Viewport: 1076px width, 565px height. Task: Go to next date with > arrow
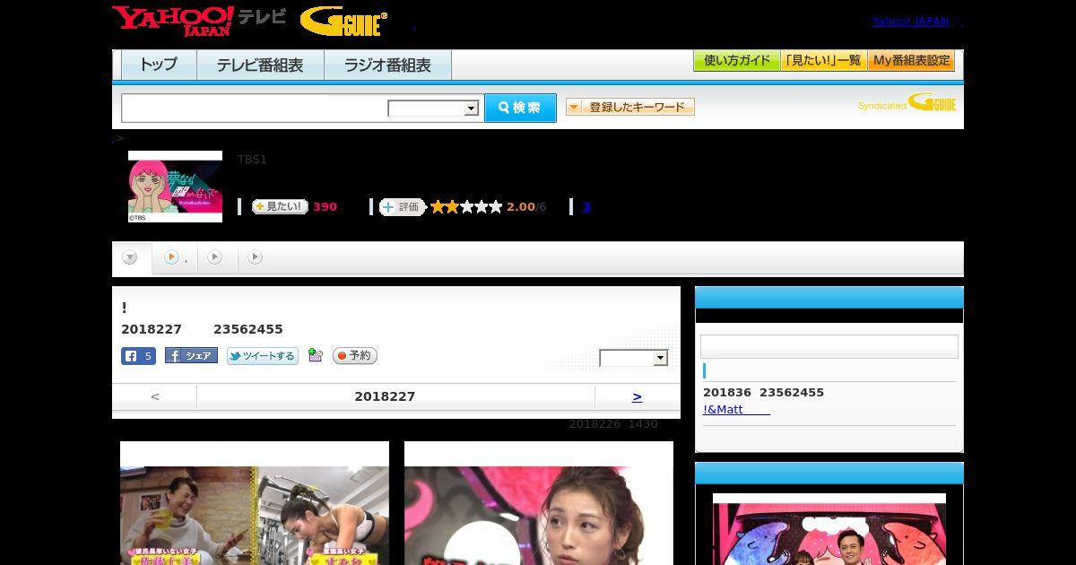637,396
